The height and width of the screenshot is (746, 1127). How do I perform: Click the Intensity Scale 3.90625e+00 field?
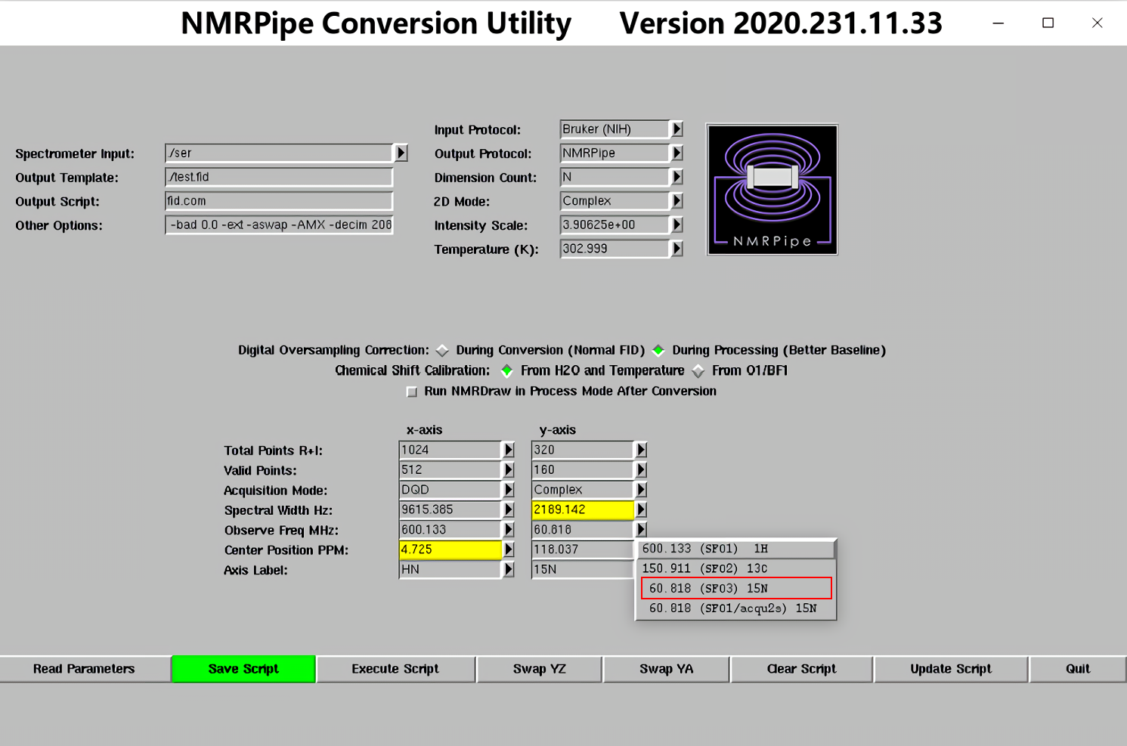click(615, 224)
